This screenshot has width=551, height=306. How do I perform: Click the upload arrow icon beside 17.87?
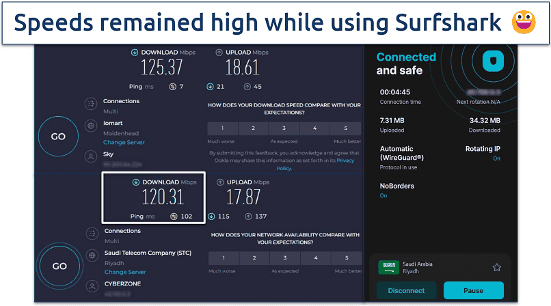[x=220, y=182]
